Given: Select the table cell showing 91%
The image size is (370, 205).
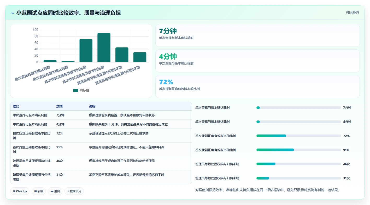Looking at the screenshot, I should (60, 147).
